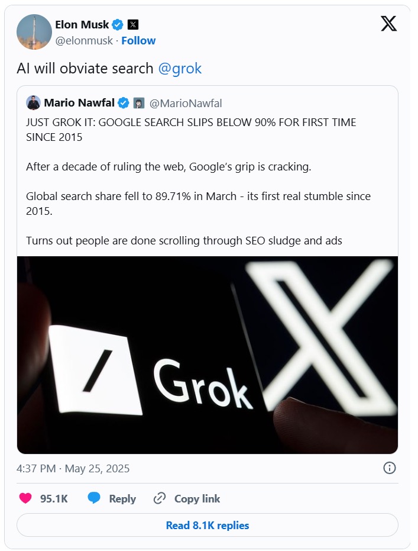Click Mario Nawfal's small profile picture
Image resolution: width=418 pixels, height=551 pixels.
33,103
